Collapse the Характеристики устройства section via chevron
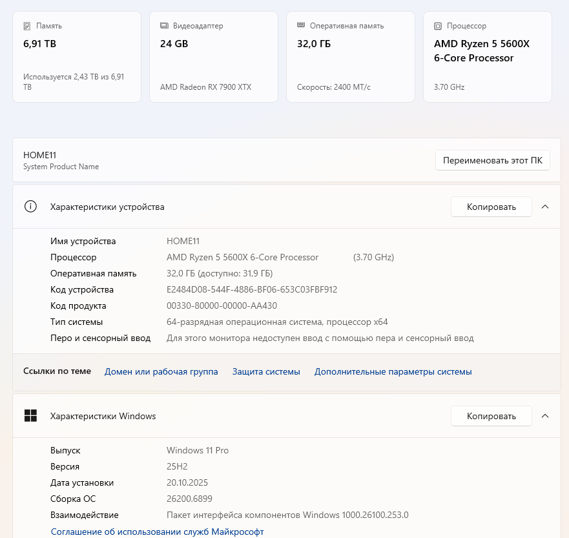Image resolution: width=569 pixels, height=538 pixels. (x=544, y=207)
